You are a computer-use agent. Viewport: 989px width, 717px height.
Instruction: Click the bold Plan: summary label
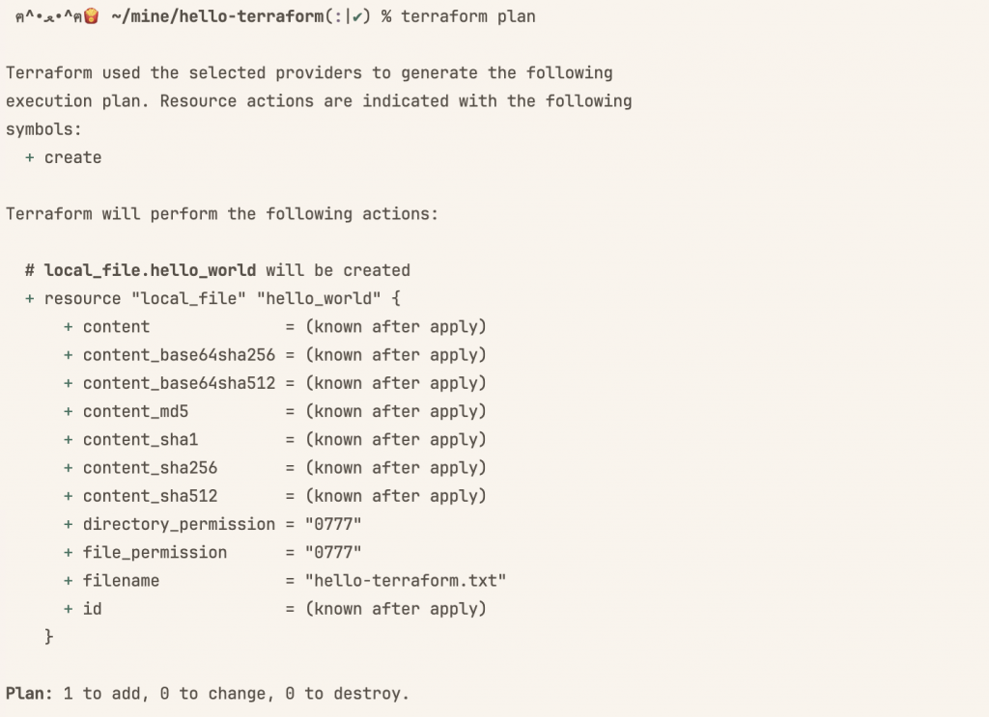point(29,694)
